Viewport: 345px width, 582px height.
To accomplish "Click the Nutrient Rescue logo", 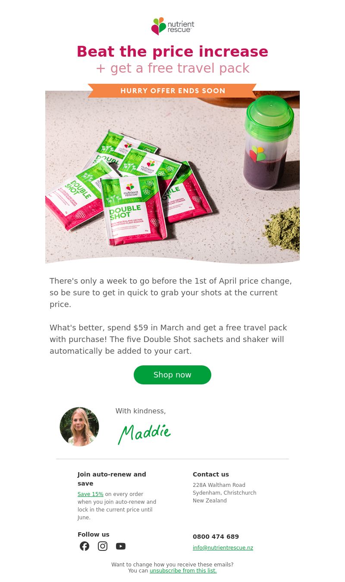I will coord(172,26).
